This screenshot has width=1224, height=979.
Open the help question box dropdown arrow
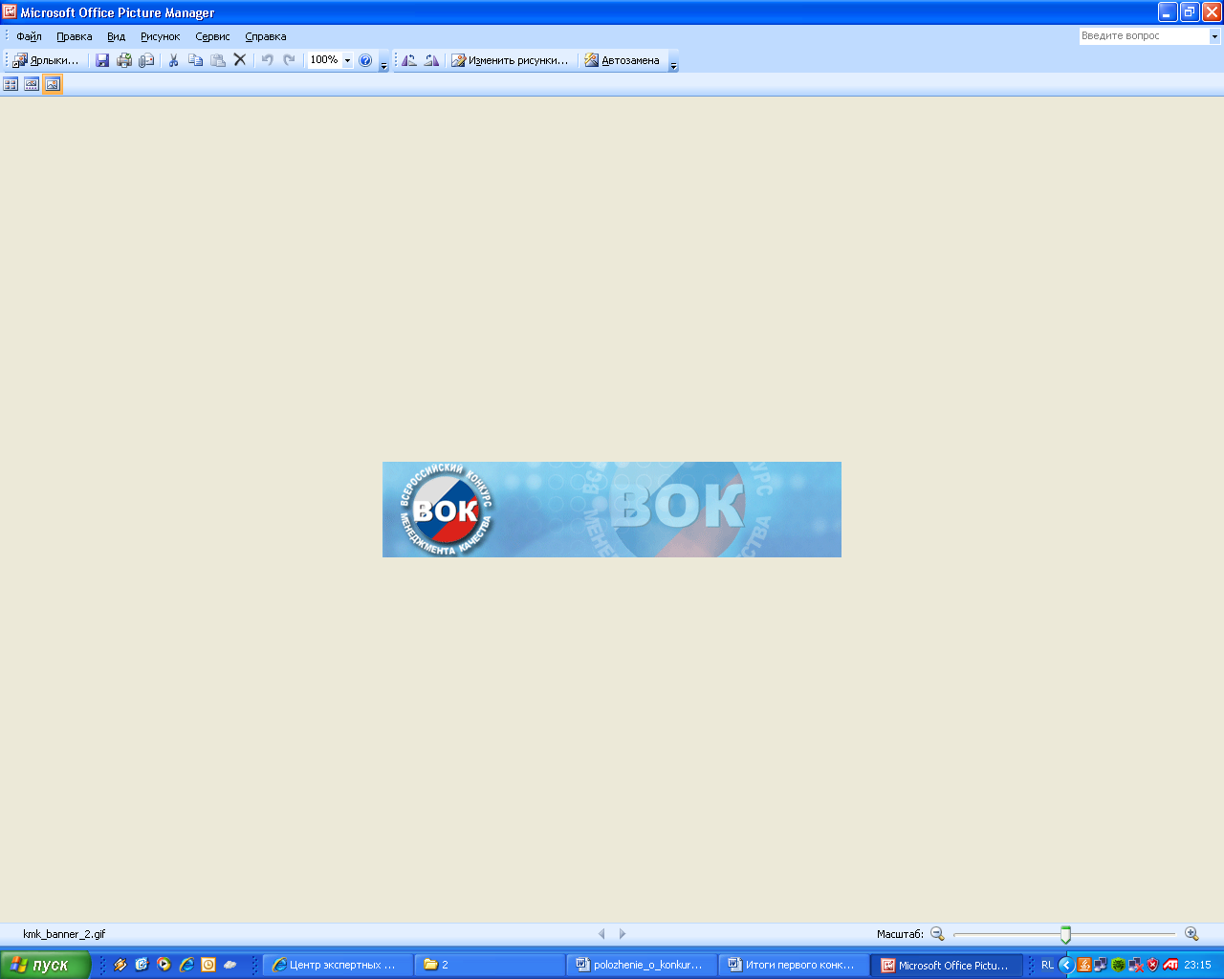[x=1215, y=36]
